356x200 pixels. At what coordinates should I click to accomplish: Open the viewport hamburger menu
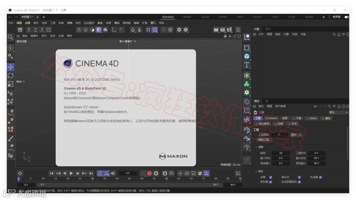18,36
